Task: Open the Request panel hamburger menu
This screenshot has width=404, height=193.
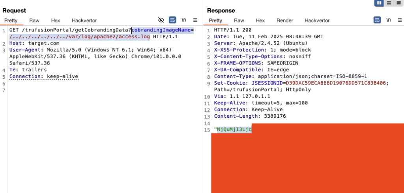Action: coord(195,20)
